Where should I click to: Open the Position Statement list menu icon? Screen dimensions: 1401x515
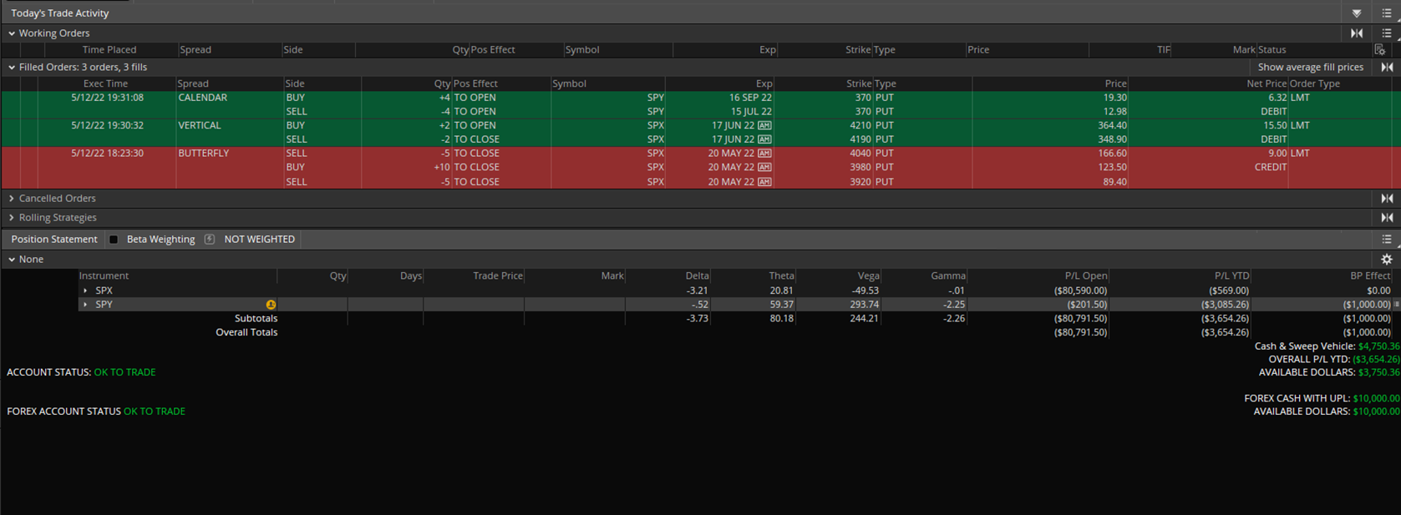point(1386,240)
